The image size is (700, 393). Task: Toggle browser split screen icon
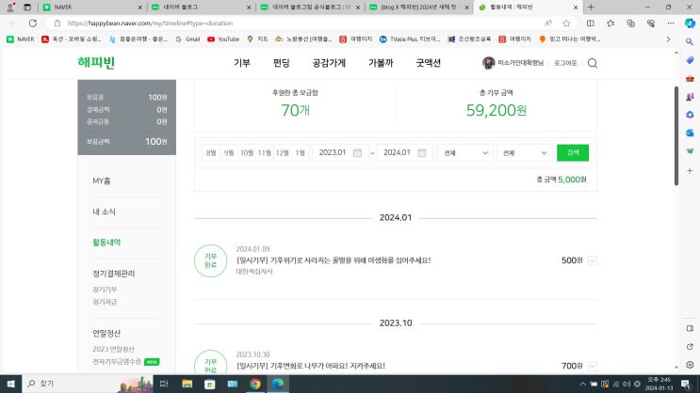[x=590, y=24]
